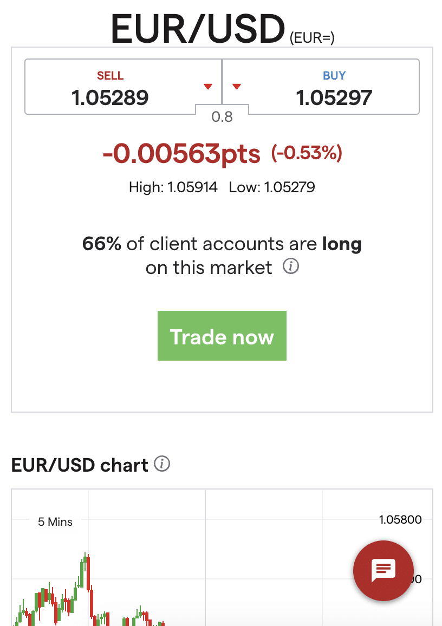Click the 1.05800 price axis label

click(400, 520)
